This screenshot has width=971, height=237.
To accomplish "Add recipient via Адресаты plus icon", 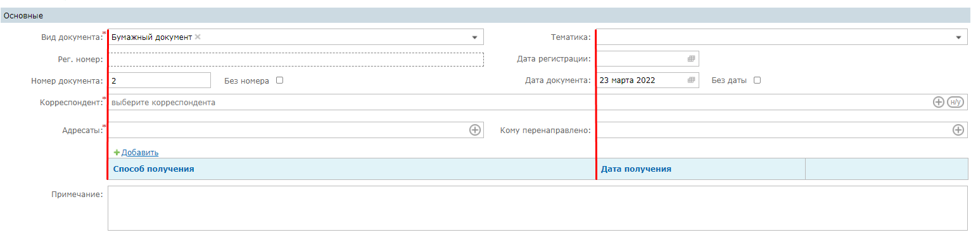I will pos(475,130).
